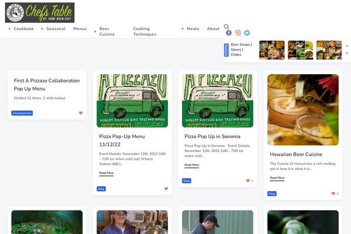Viewport: 351px width, 234px height.
Task: Visit the Facebook page icon
Action: (229, 33)
